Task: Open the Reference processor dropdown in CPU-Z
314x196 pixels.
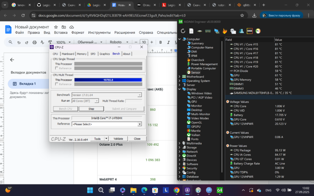Action: [140, 124]
